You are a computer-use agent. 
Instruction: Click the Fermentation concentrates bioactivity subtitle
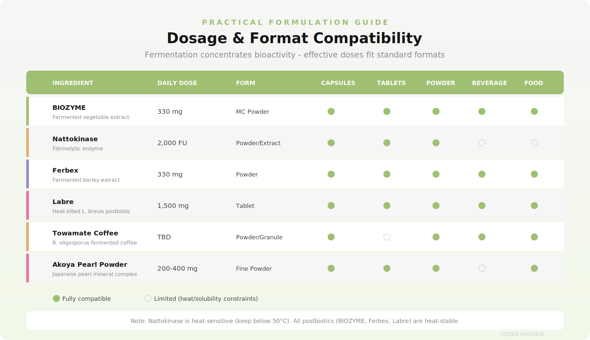point(295,55)
